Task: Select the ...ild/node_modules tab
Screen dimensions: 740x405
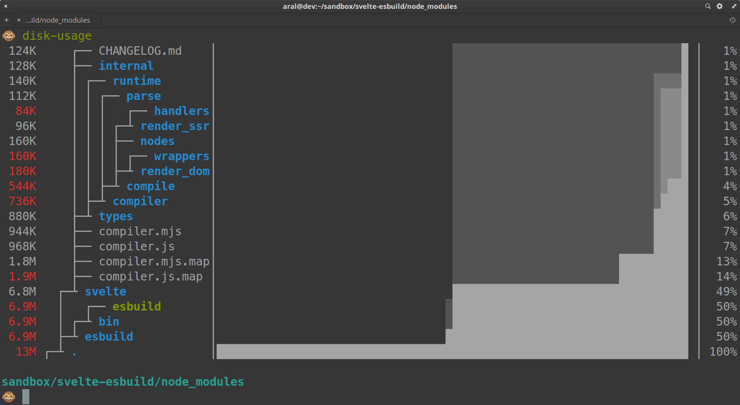Action: pos(58,20)
